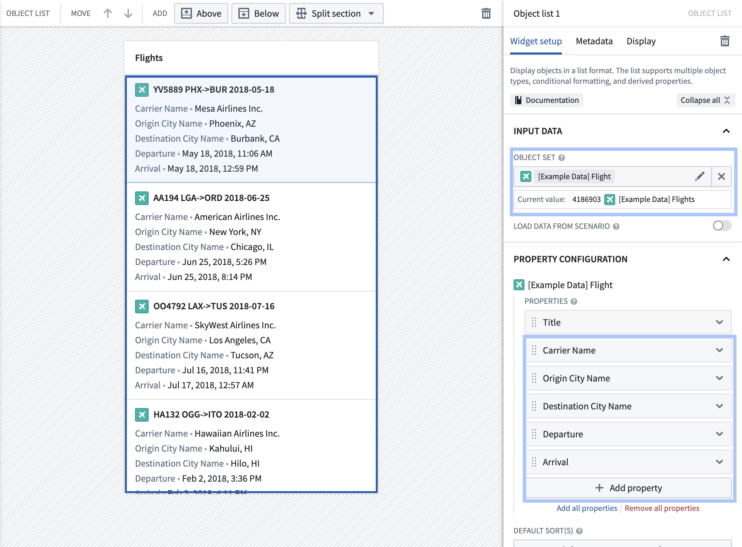Click Add all properties link
742x547 pixels.
tap(587, 508)
